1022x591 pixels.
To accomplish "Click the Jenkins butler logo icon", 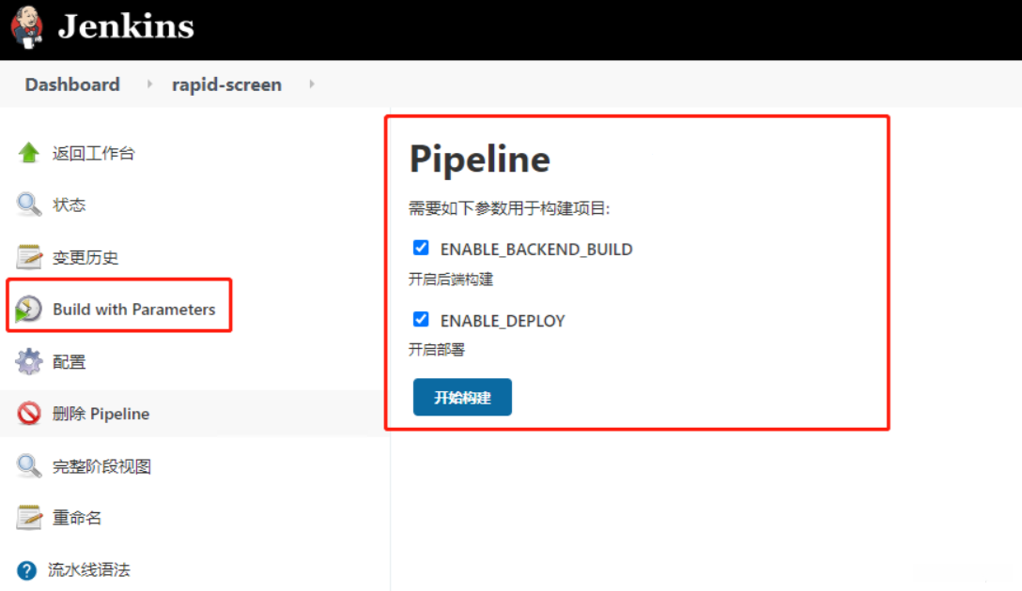I will click(x=26, y=27).
